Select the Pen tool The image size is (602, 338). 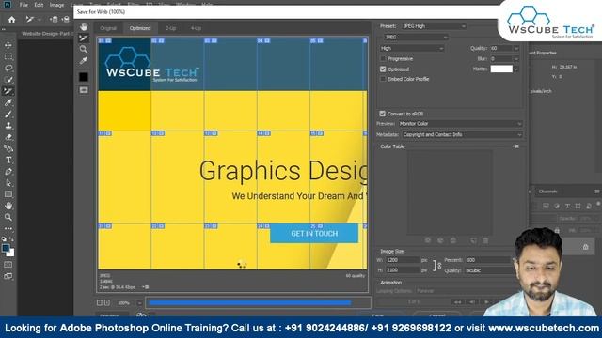[8, 172]
